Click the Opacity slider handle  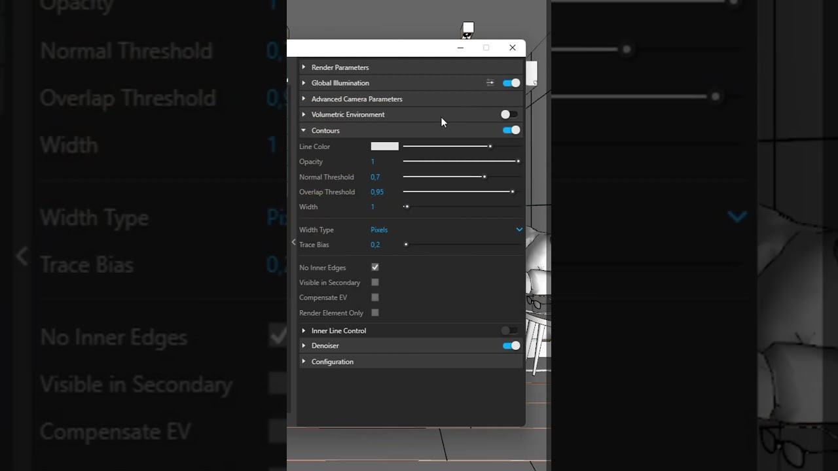519,161
